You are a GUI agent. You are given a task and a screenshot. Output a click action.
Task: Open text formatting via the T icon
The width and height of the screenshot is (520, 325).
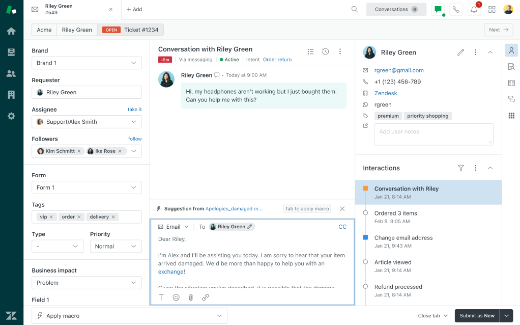pyautogui.click(x=161, y=297)
